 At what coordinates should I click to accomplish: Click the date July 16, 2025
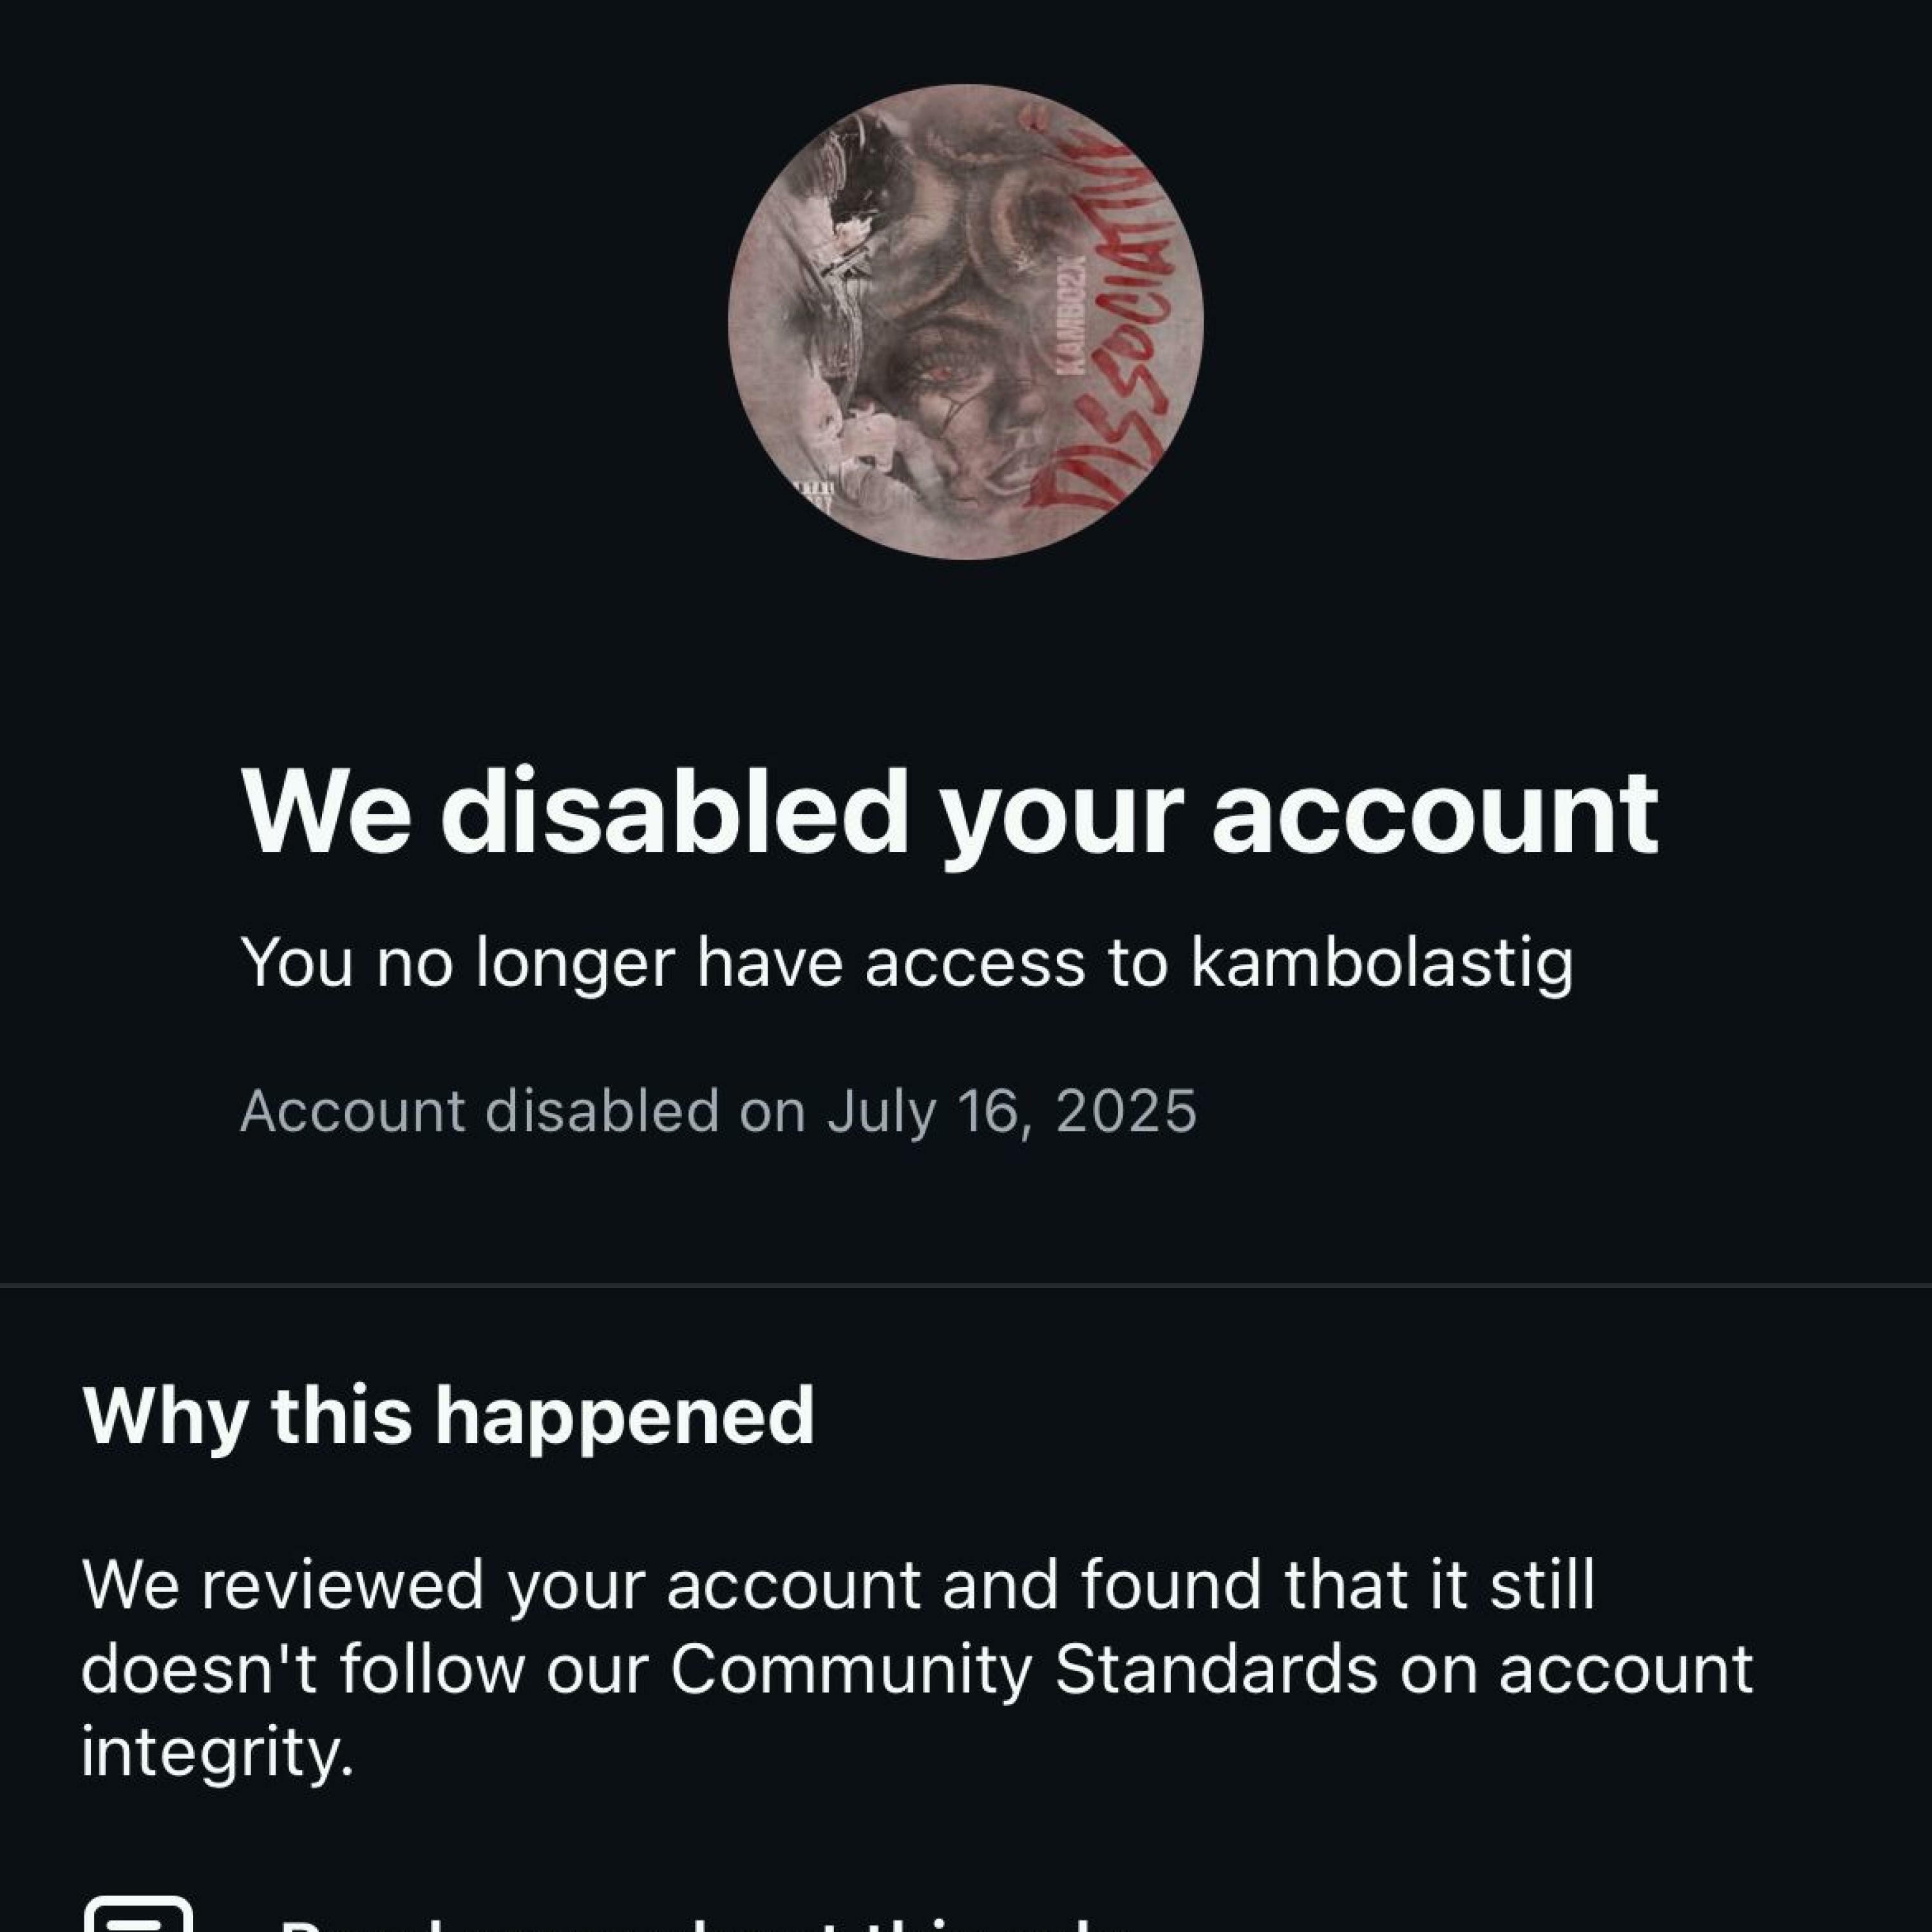tap(1010, 1110)
